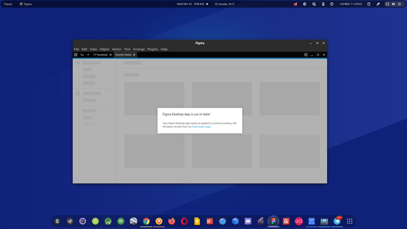This screenshot has height=229, width=407.
Task: Close the YT Thumbnails tab
Action: 111,55
